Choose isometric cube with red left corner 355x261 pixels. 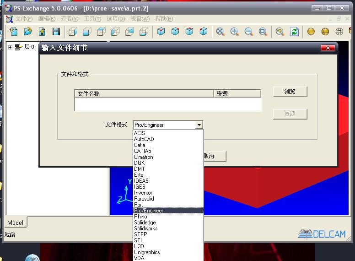click(204, 32)
